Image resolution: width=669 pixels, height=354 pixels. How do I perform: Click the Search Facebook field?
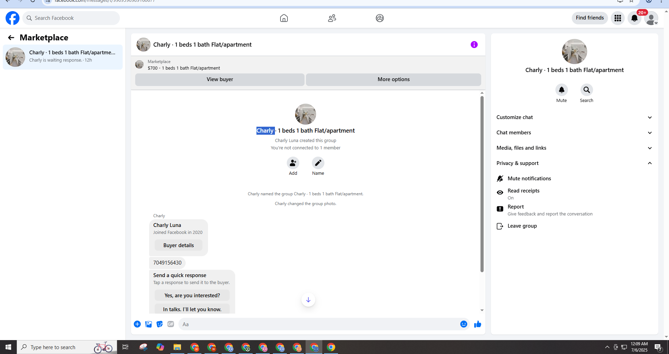coord(71,18)
